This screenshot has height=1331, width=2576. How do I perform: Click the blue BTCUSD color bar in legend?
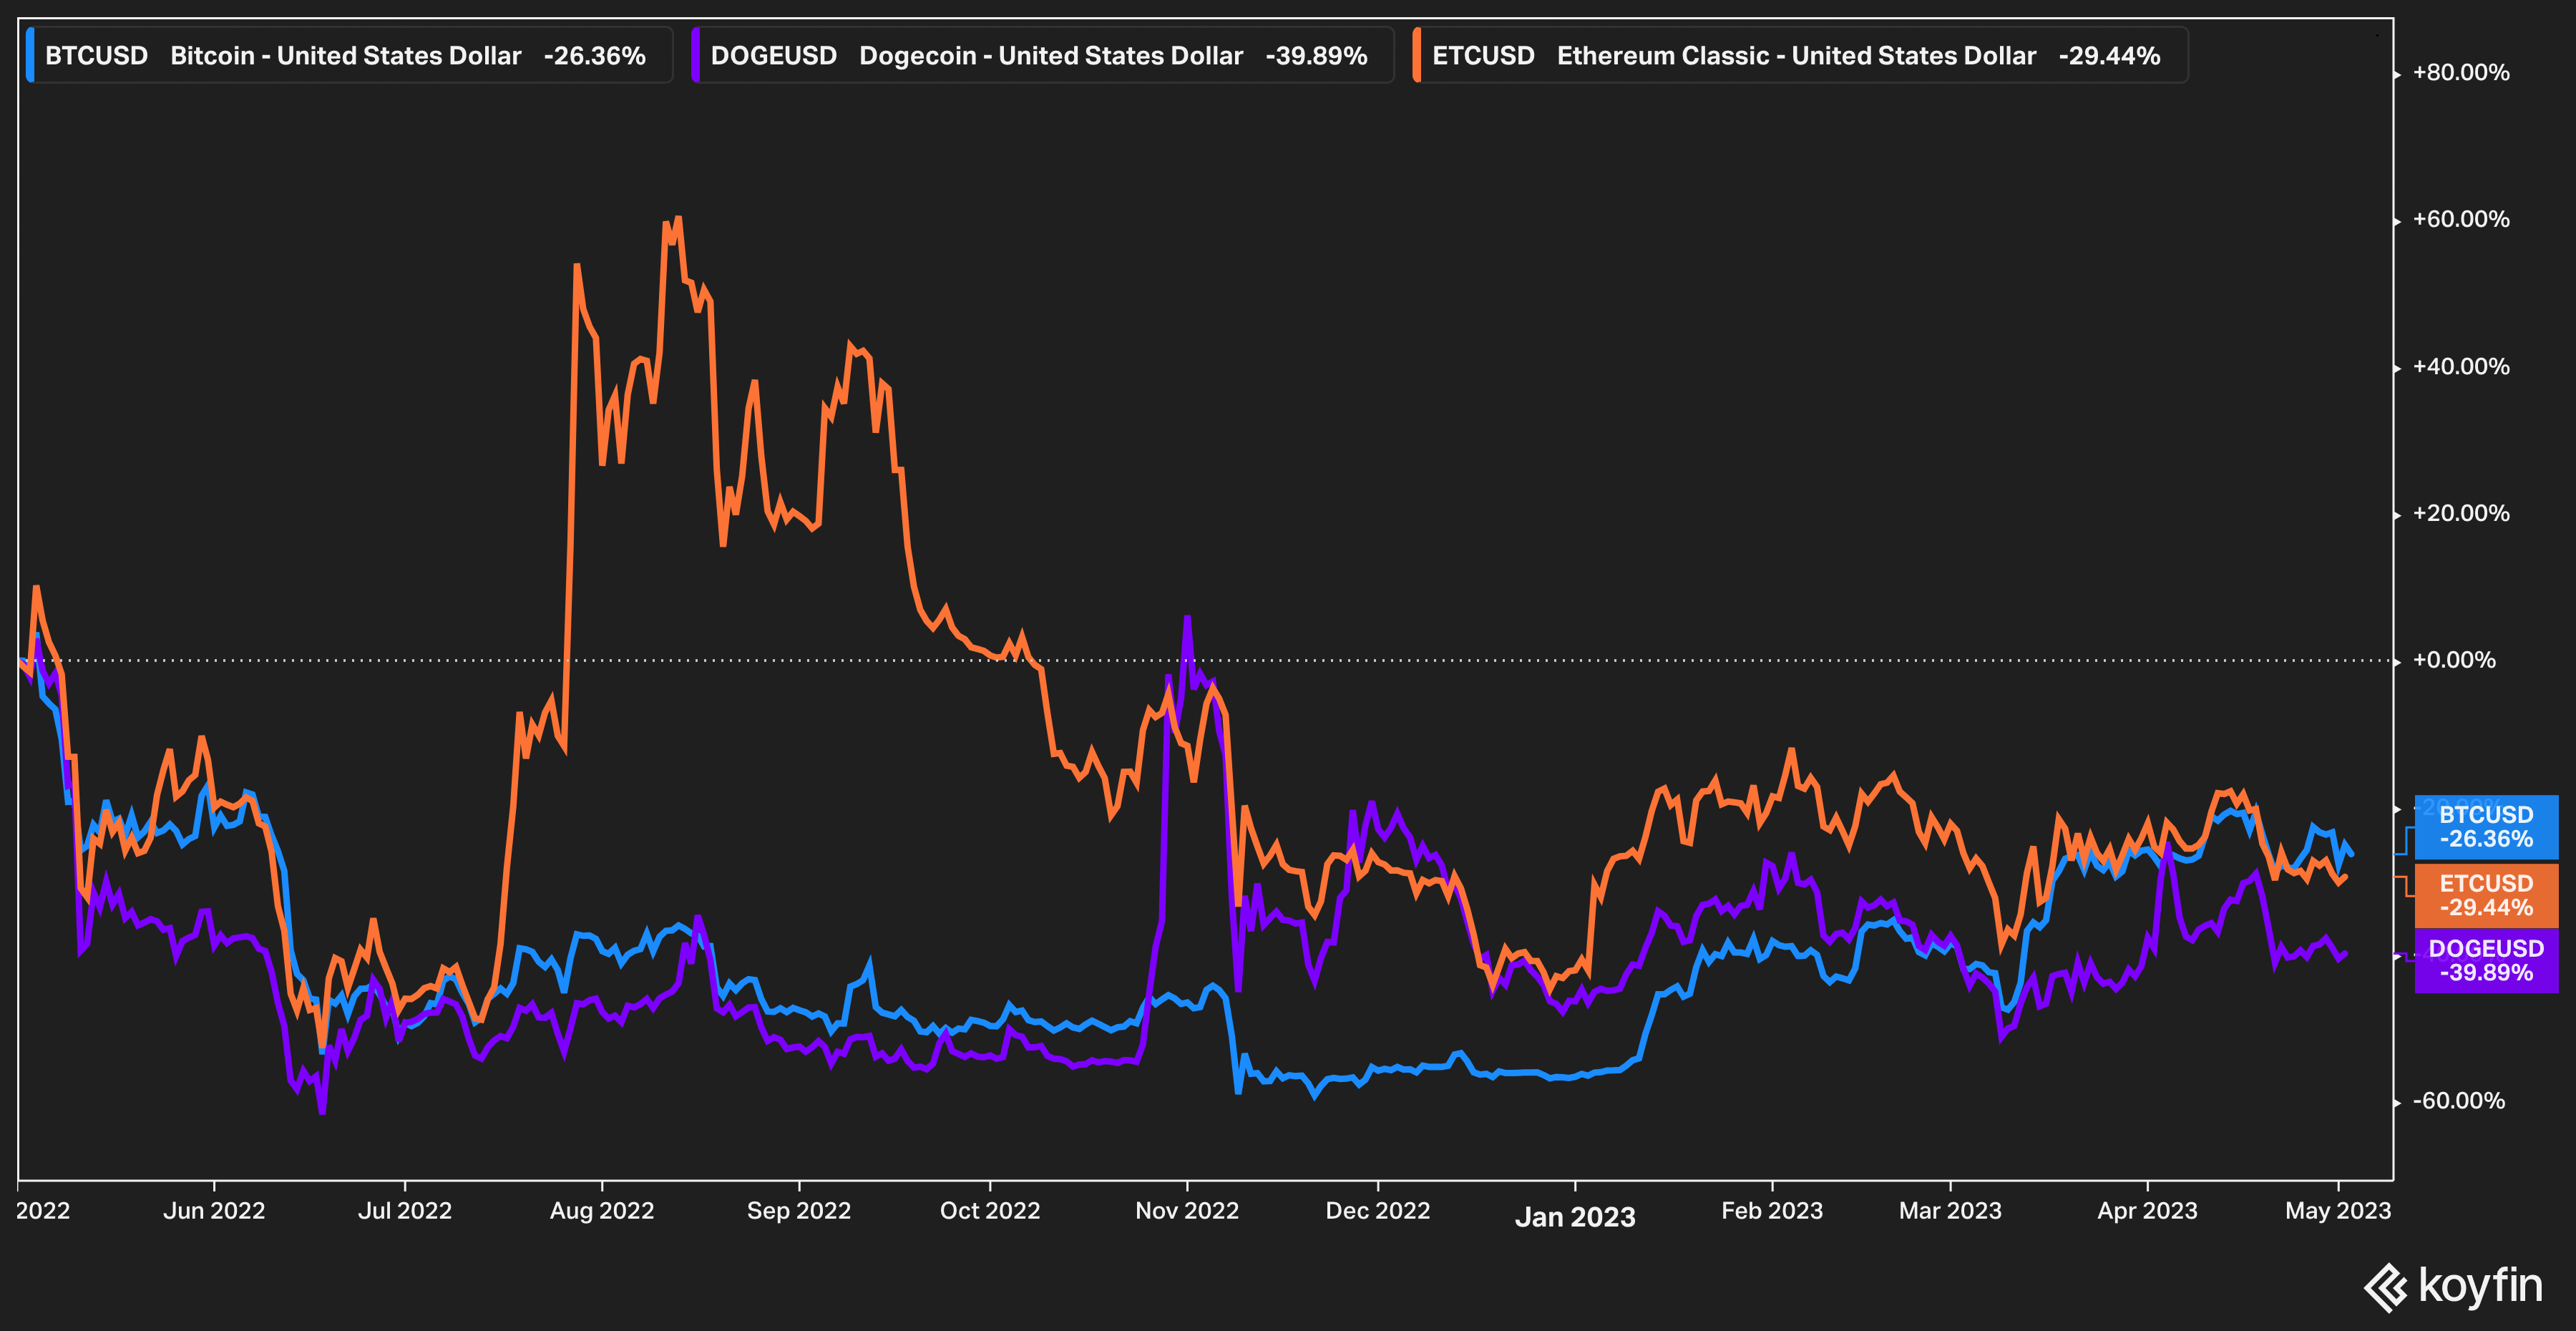pyautogui.click(x=30, y=55)
